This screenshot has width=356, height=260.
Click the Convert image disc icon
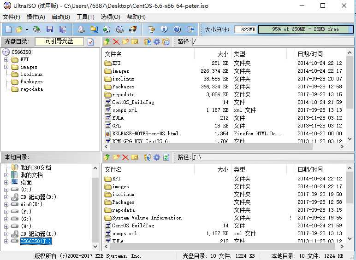tap(107, 29)
